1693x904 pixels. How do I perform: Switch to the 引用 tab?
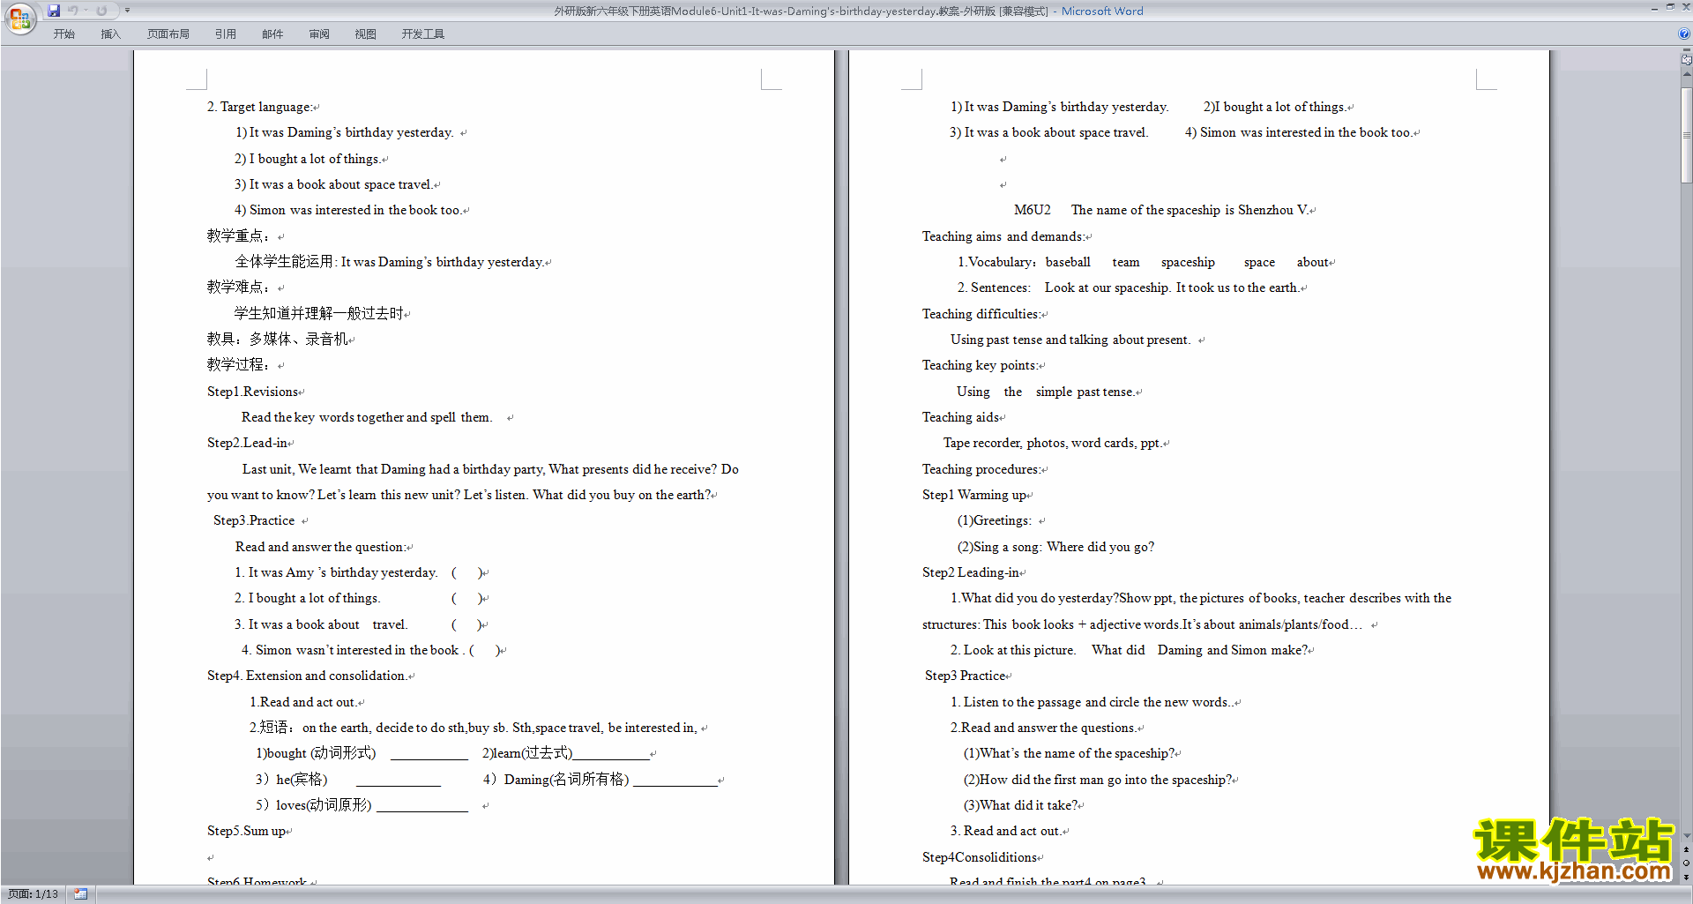[x=226, y=34]
